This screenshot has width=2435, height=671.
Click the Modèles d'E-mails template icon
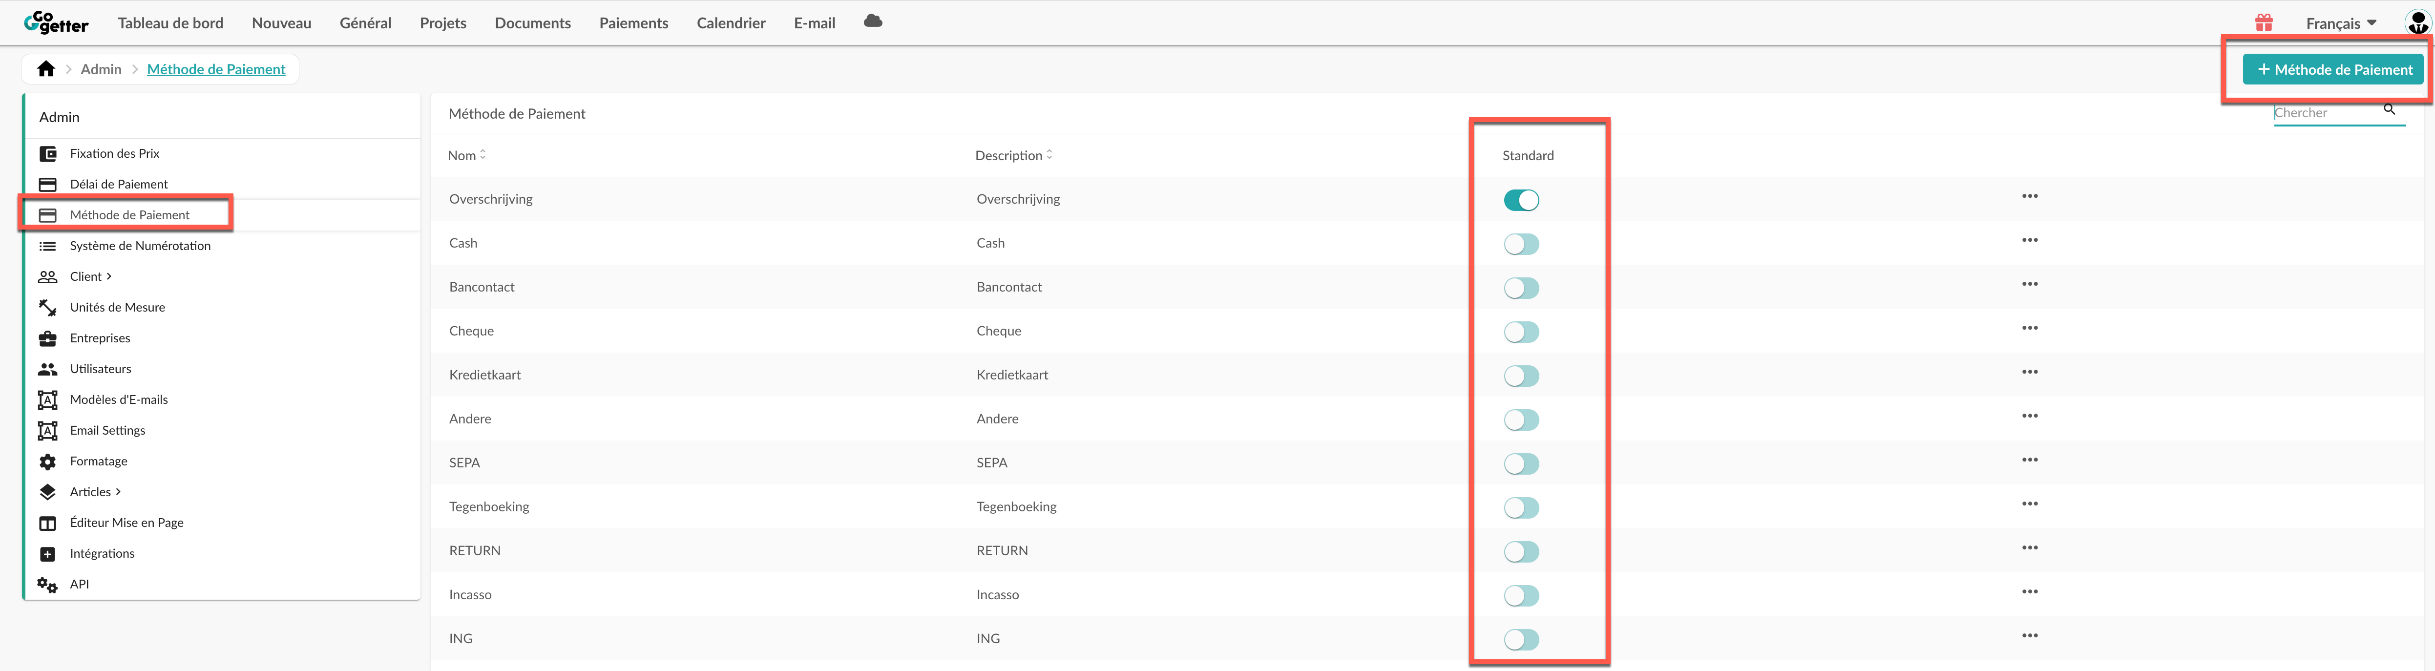pyautogui.click(x=47, y=400)
